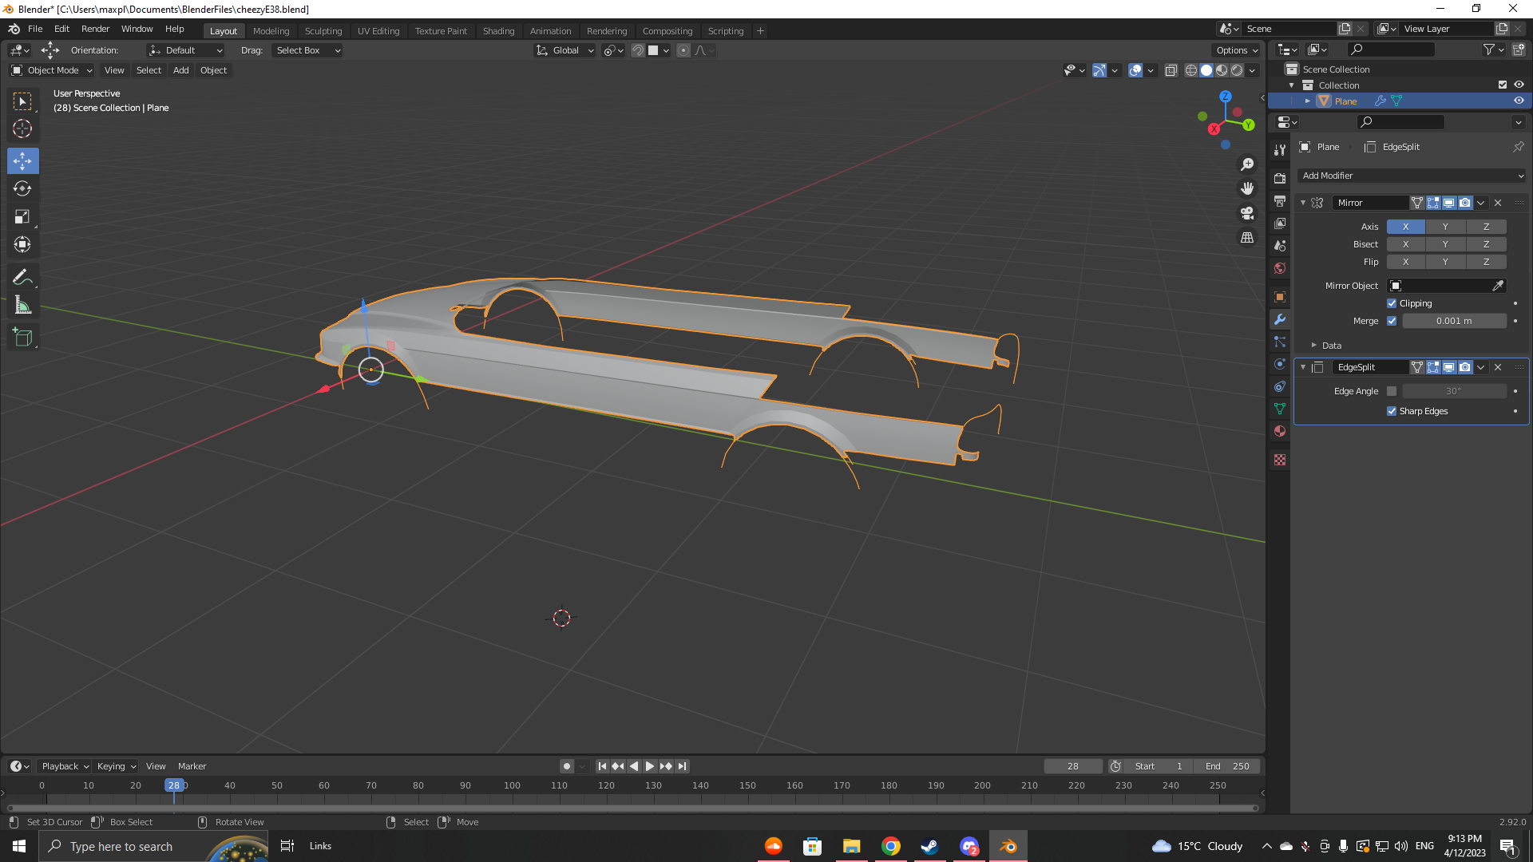The height and width of the screenshot is (862, 1533).
Task: Toggle perspective/orthographic grid view icon
Action: [x=1247, y=238]
